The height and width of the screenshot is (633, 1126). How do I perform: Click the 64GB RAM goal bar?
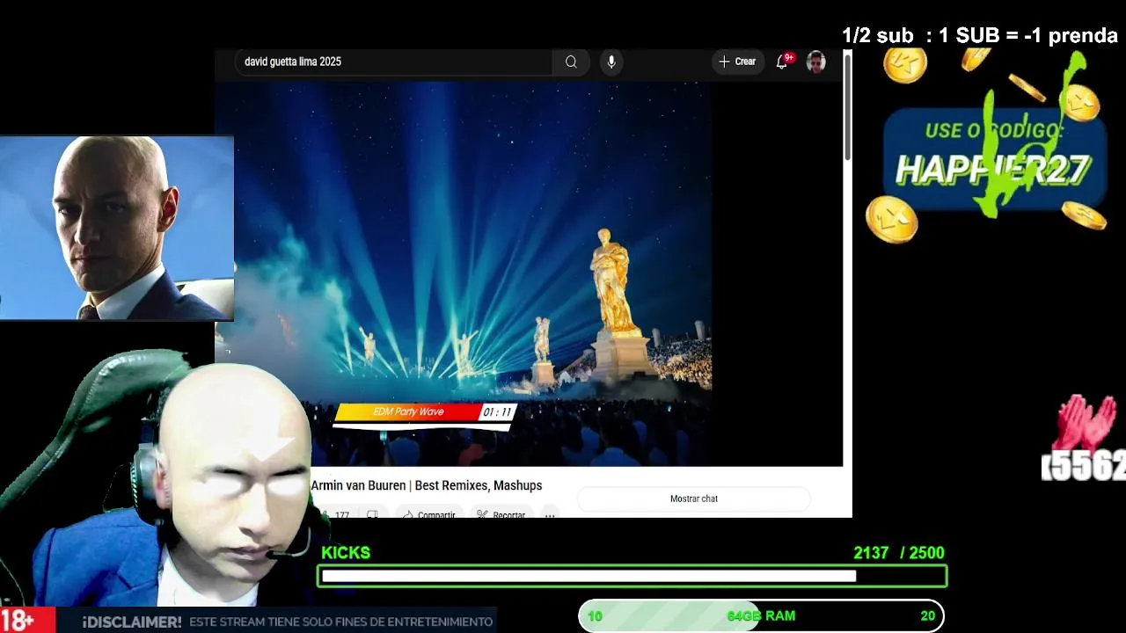click(x=761, y=615)
